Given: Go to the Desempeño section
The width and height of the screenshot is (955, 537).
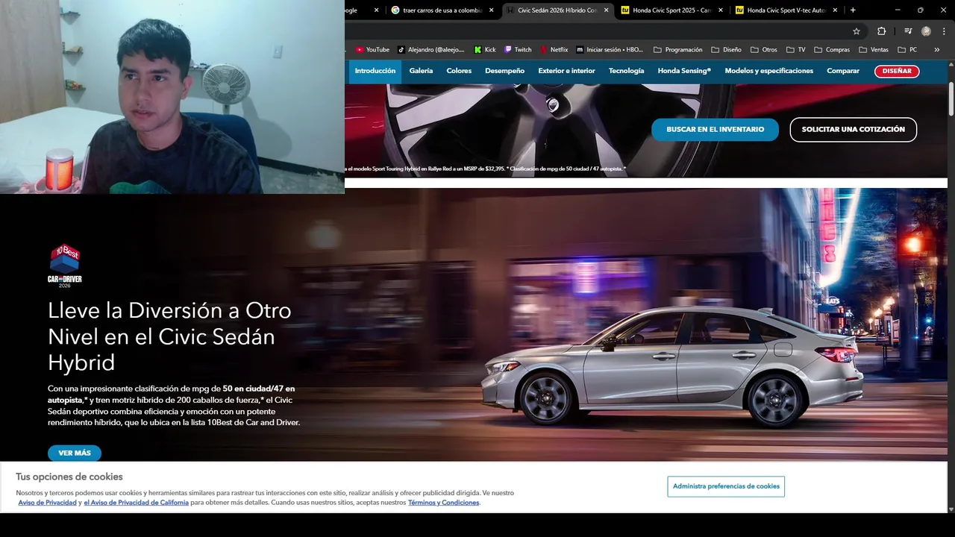Looking at the screenshot, I should click(x=504, y=71).
